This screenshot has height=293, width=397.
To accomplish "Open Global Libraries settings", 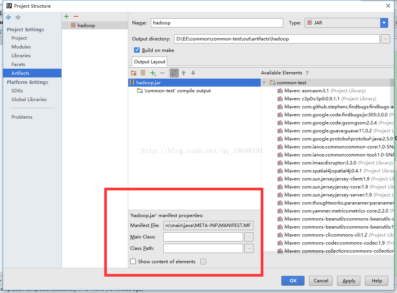I will (29, 100).
